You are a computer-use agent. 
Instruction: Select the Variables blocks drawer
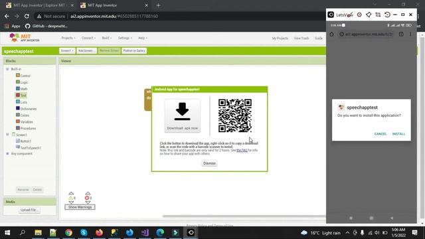click(25, 121)
